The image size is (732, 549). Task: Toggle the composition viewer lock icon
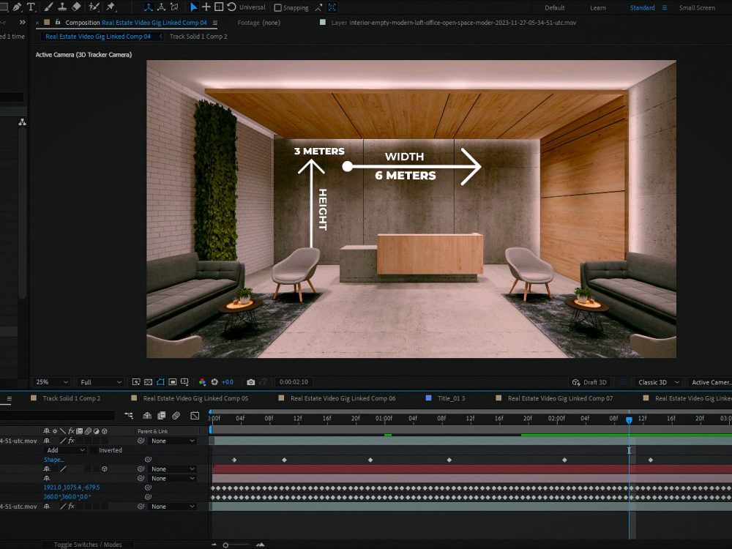coord(58,22)
